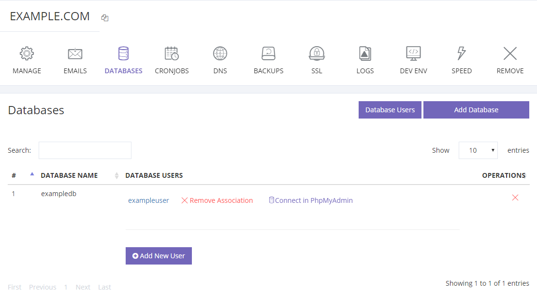537x292 pixels.
Task: Open the SSL padlock icon
Action: [x=317, y=53]
